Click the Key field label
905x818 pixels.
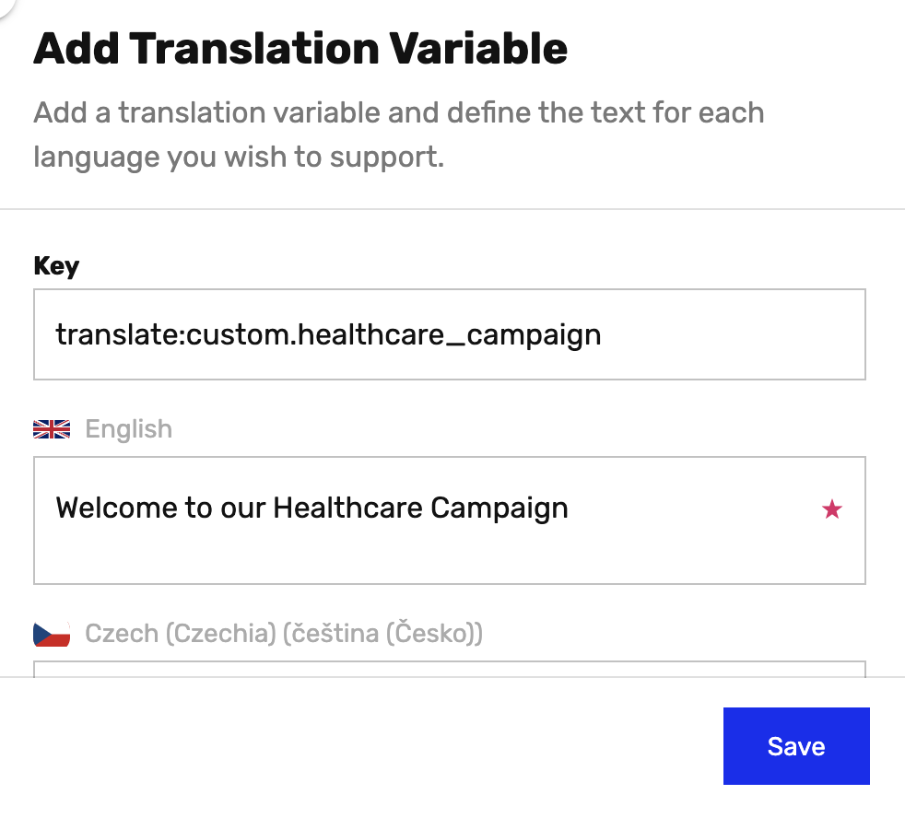(x=55, y=265)
